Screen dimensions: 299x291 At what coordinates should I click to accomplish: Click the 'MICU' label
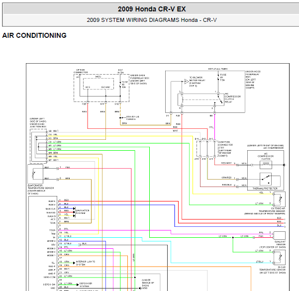coord(98,77)
